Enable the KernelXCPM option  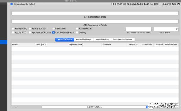pos(77,29)
